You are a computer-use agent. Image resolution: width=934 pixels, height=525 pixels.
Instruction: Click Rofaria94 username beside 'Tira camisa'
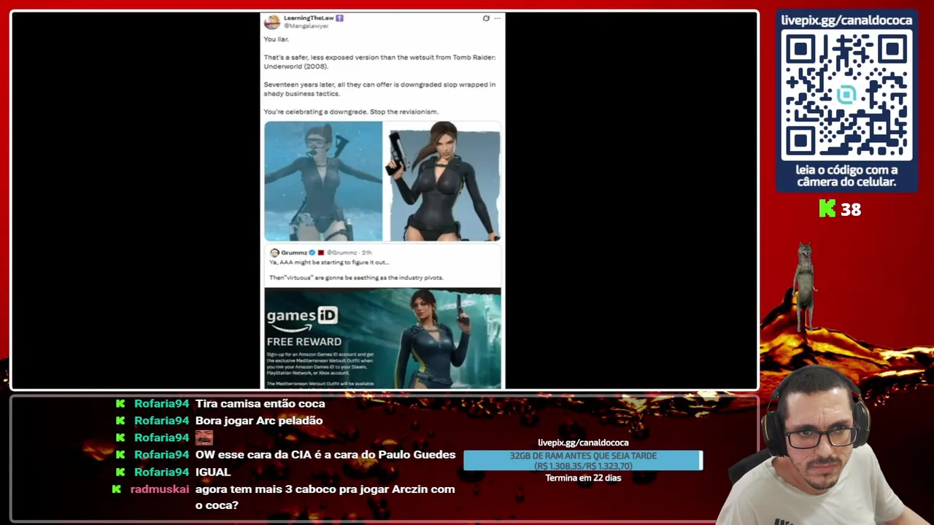click(x=161, y=403)
